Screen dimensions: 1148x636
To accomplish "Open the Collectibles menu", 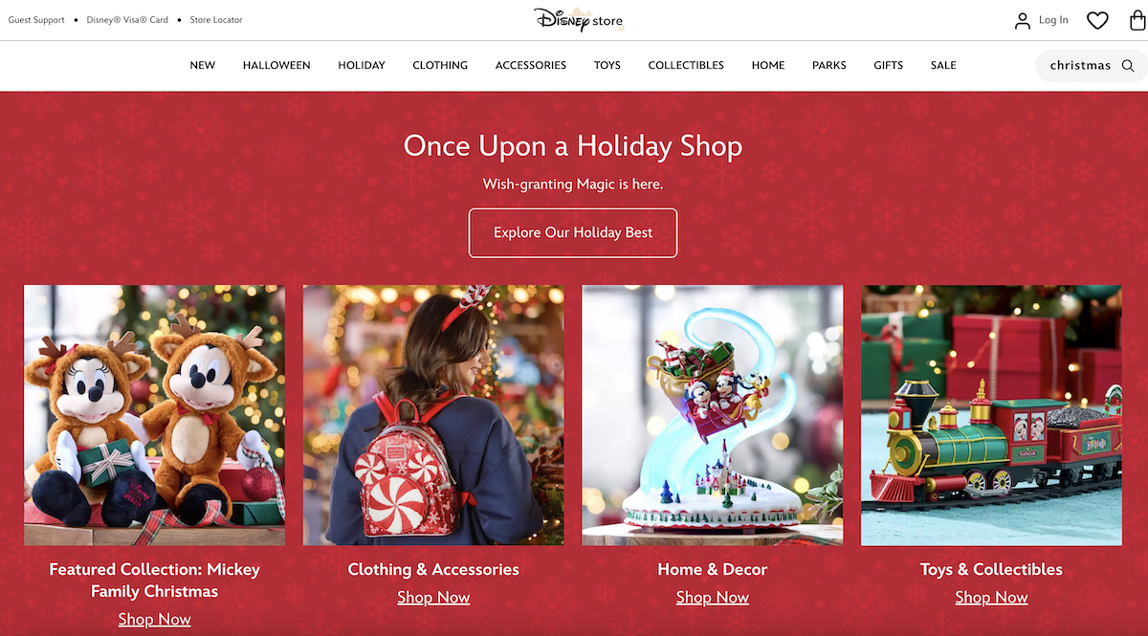I will coord(686,65).
